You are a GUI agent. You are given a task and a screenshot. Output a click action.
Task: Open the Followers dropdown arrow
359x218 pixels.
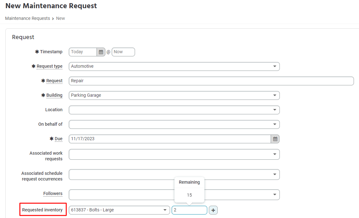tap(274, 194)
